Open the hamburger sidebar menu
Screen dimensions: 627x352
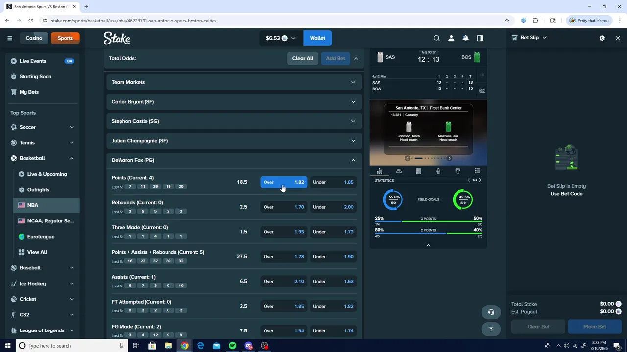(9, 38)
